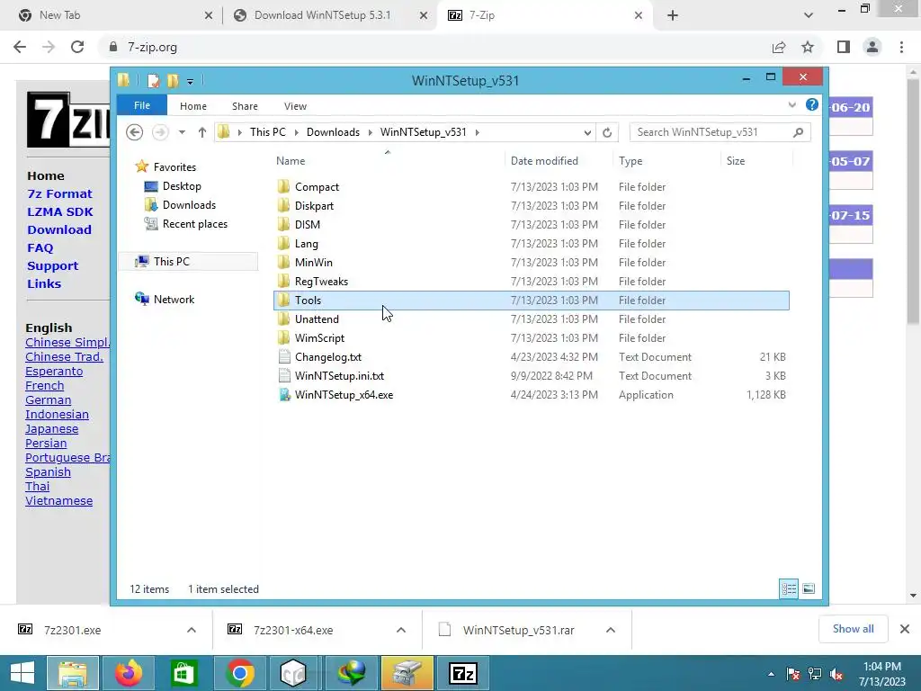Go back in Explorer navigation
Viewport: 921px width, 691px height.
click(135, 132)
